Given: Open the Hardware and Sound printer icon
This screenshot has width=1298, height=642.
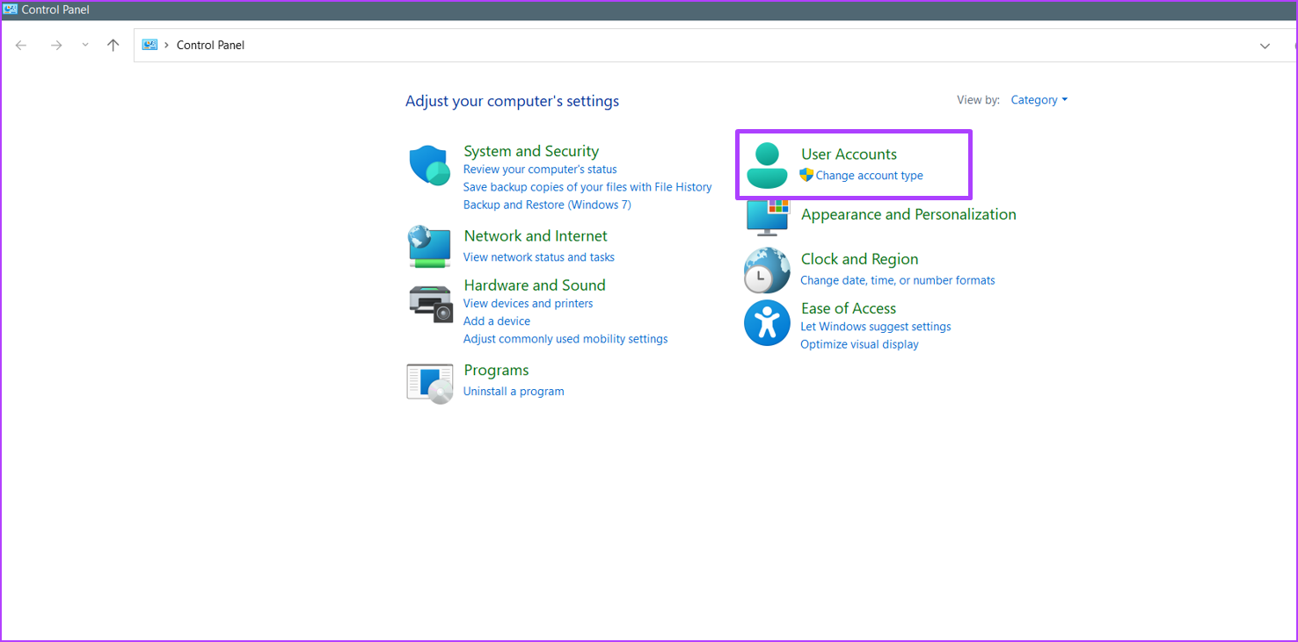Looking at the screenshot, I should click(431, 302).
